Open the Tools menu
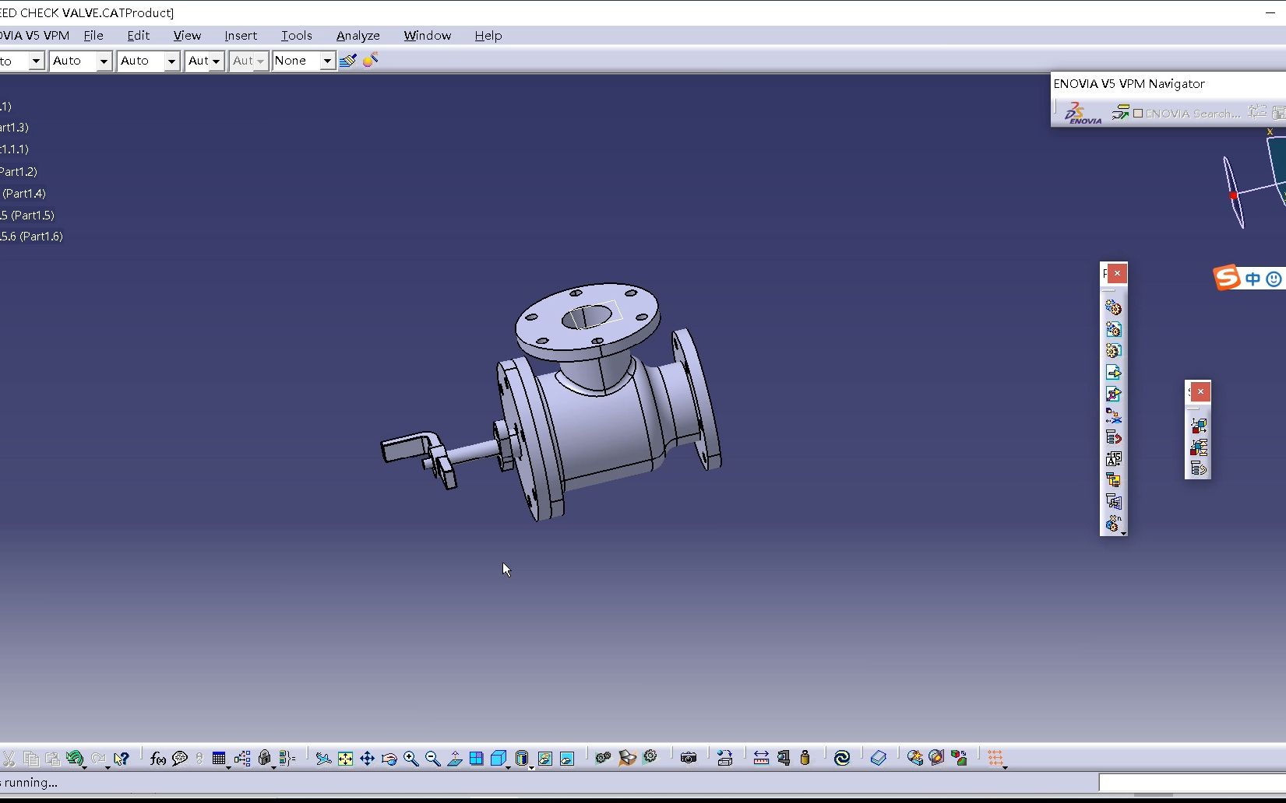This screenshot has height=803, width=1286. pyautogui.click(x=297, y=36)
